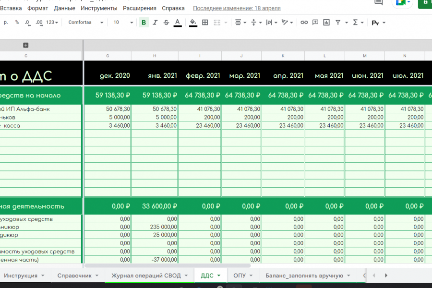Open functions sigma menu
432x288 pixels.
(358, 23)
